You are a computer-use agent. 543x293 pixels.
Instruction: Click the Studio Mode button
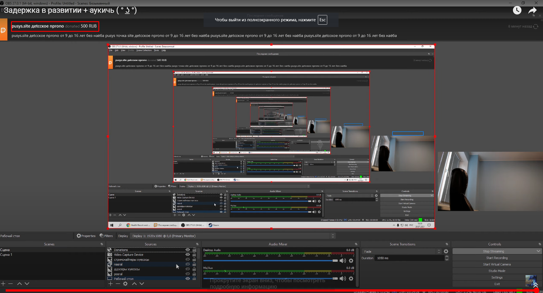(497, 271)
